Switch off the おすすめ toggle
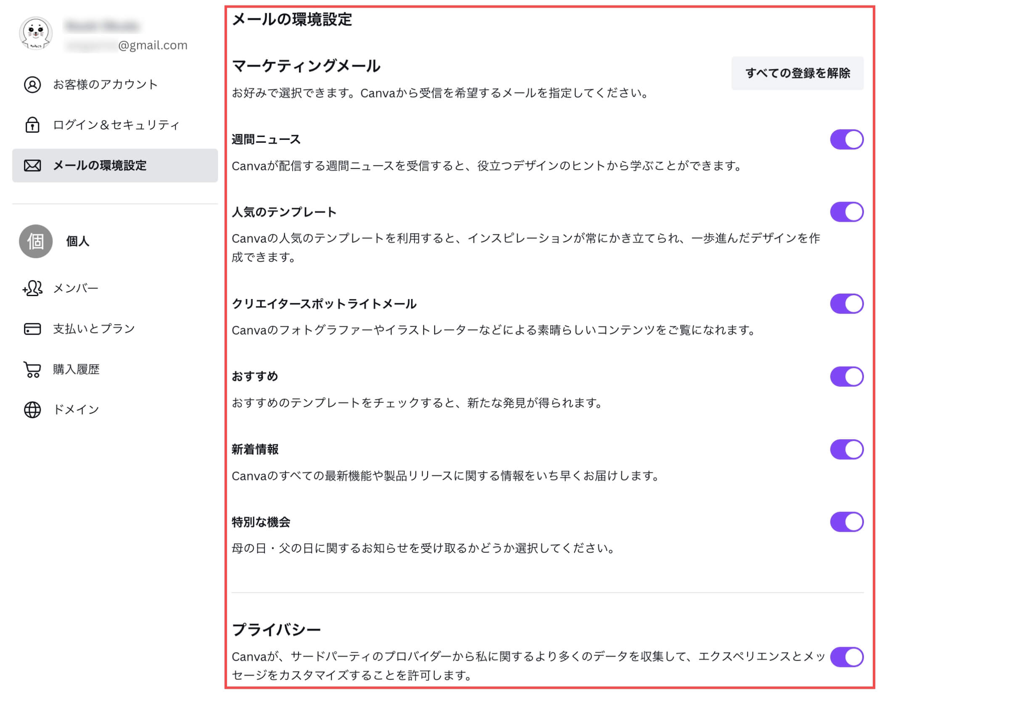1009x703 pixels. (x=848, y=377)
